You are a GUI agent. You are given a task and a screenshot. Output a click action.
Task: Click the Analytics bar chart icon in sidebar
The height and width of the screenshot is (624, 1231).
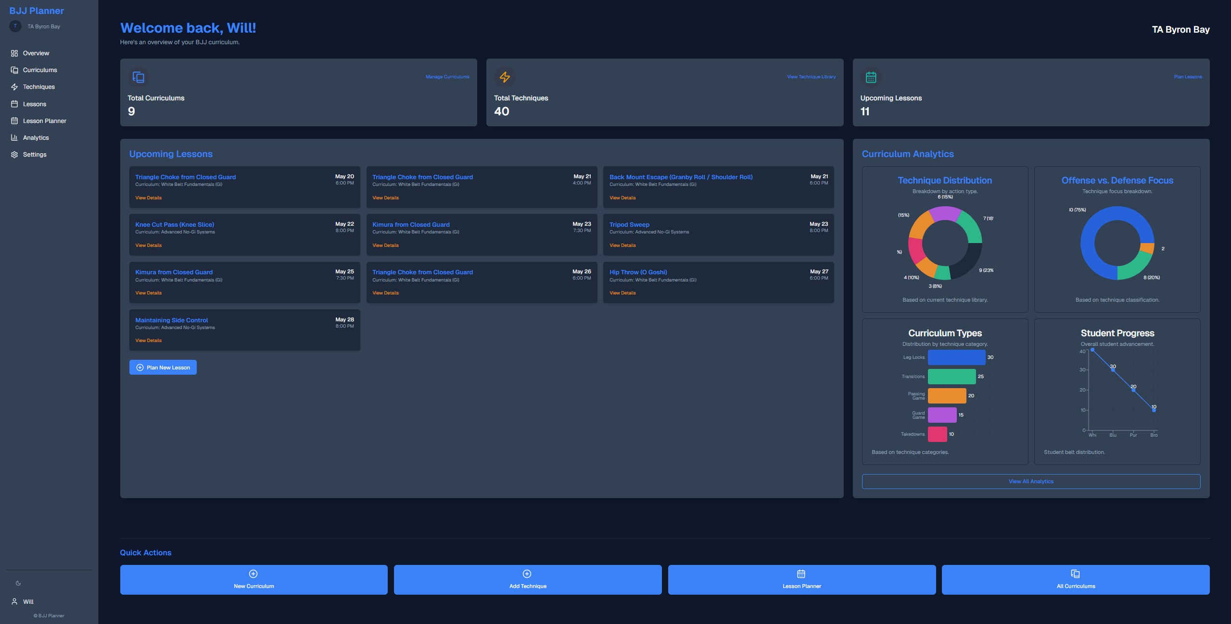(x=14, y=138)
